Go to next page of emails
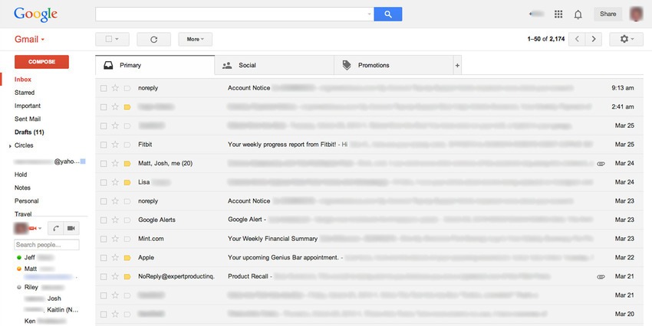 point(596,39)
